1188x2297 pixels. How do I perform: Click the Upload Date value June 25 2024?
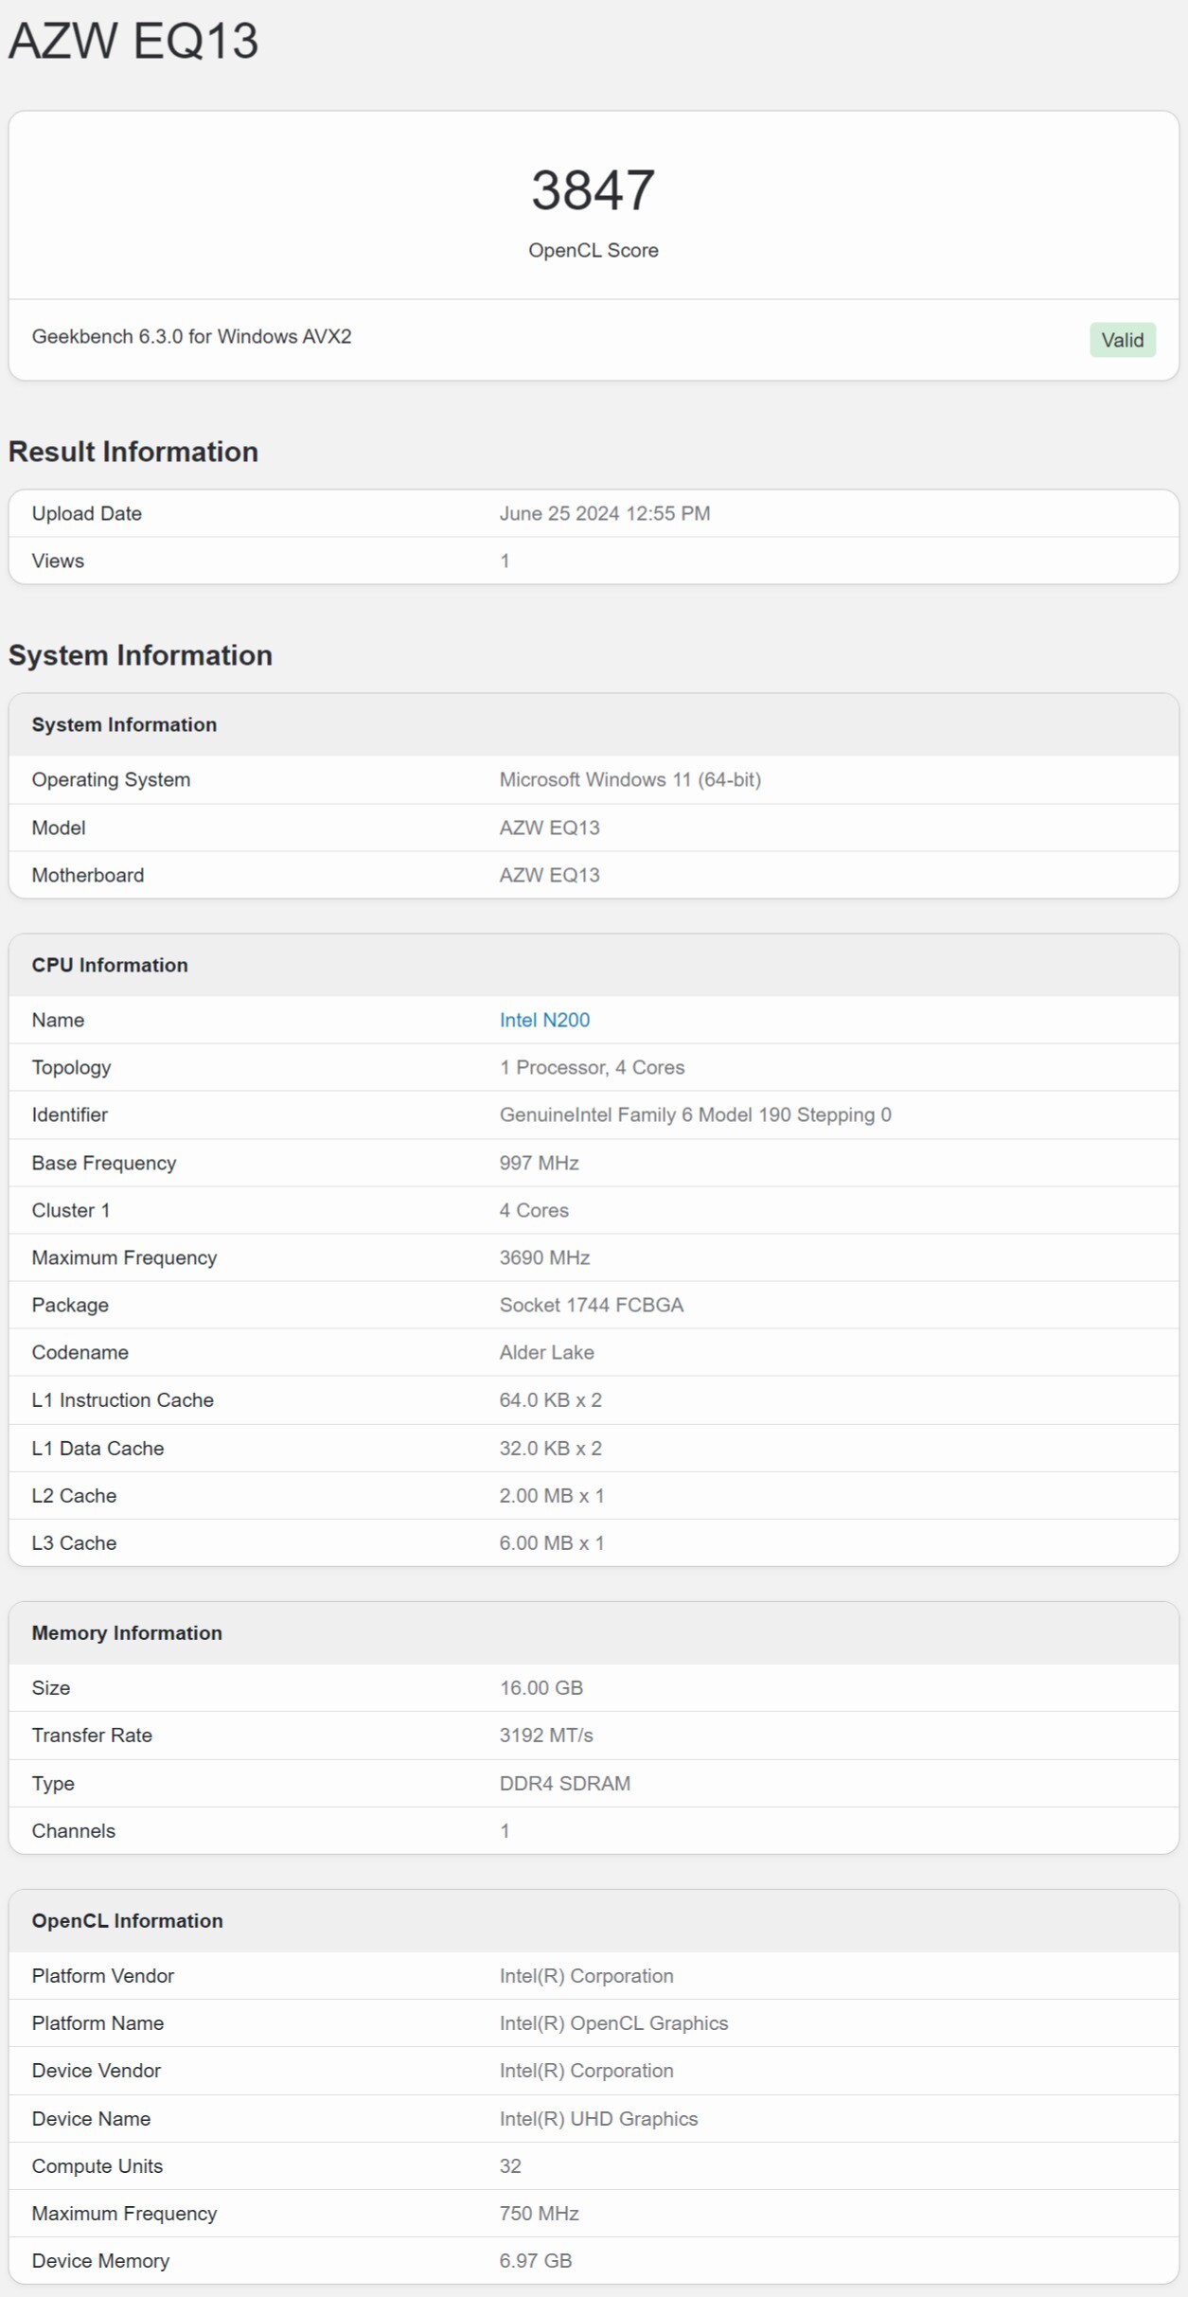[x=604, y=513]
